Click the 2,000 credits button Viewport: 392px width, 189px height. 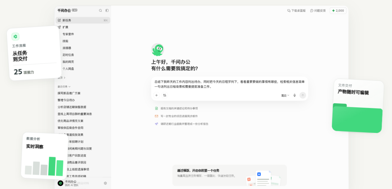pyautogui.click(x=338, y=10)
